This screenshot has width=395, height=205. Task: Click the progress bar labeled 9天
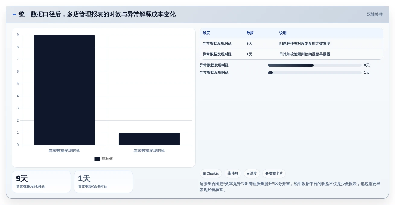(x=314, y=65)
